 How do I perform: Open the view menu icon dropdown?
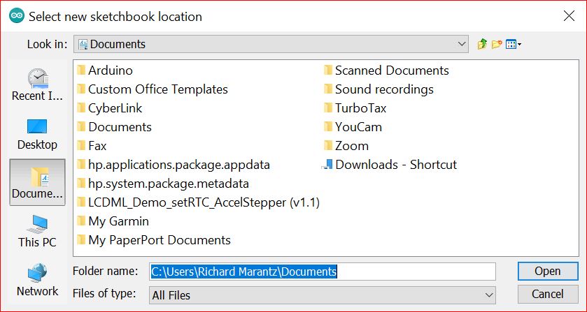(x=514, y=45)
